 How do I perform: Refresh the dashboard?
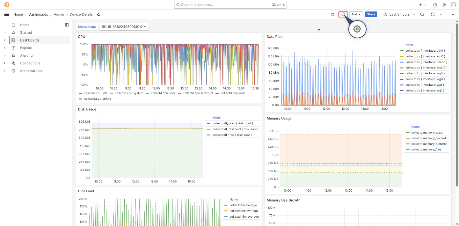pos(433,14)
